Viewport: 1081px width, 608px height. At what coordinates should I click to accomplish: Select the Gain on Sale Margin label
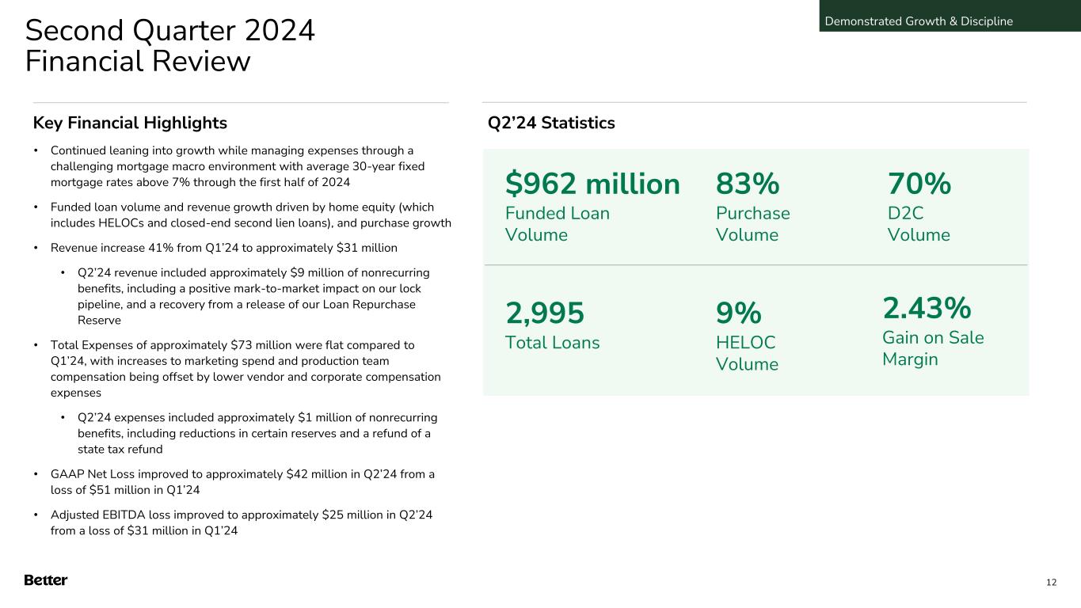(x=933, y=348)
